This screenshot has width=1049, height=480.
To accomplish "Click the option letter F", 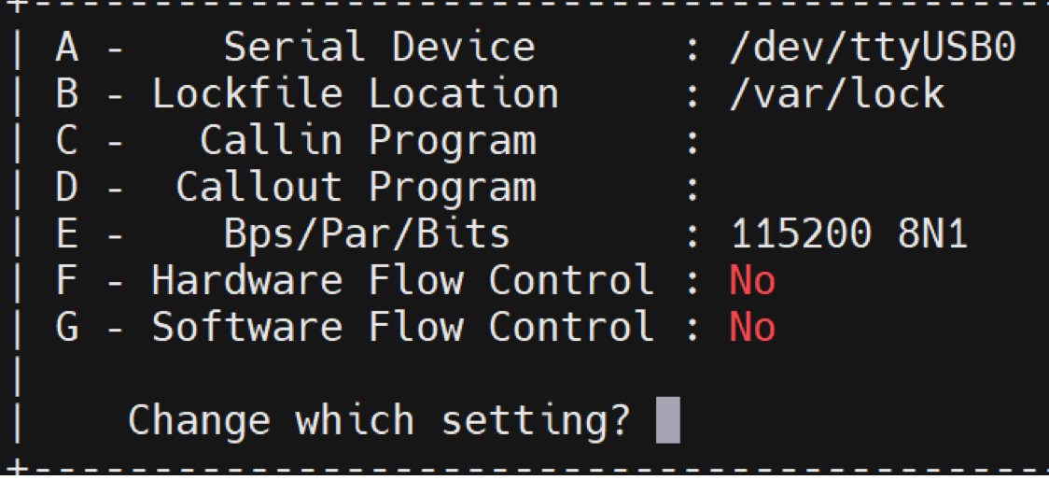I will point(66,281).
